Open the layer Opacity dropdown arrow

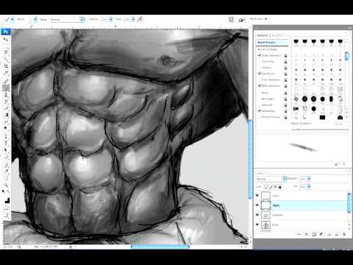[309, 179]
